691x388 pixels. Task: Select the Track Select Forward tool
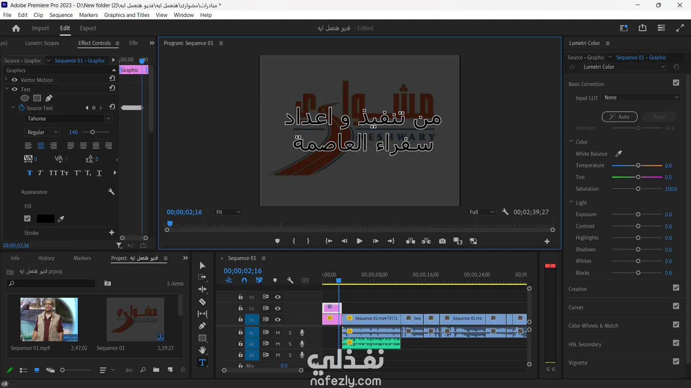coord(202,277)
